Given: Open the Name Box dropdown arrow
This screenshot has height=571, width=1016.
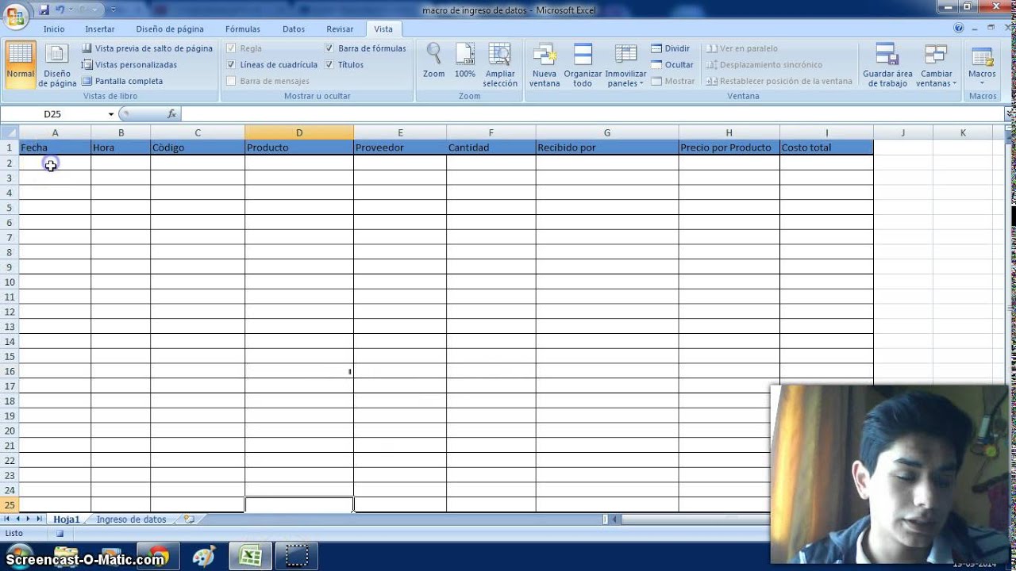Looking at the screenshot, I should 110,114.
